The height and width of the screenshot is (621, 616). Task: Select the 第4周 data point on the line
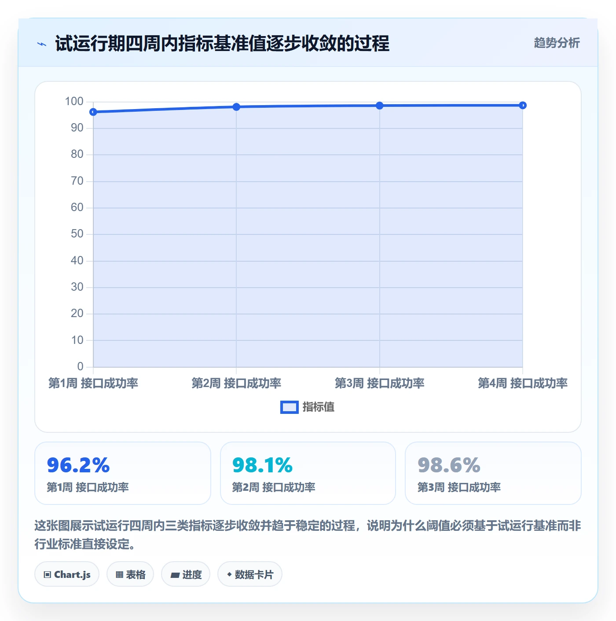coord(523,105)
